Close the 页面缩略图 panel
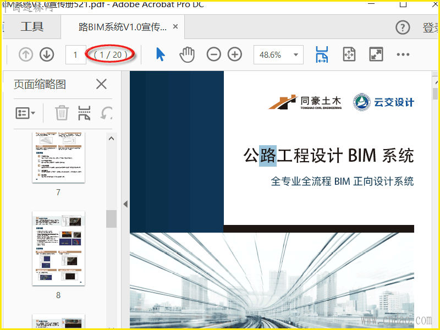 (101, 84)
